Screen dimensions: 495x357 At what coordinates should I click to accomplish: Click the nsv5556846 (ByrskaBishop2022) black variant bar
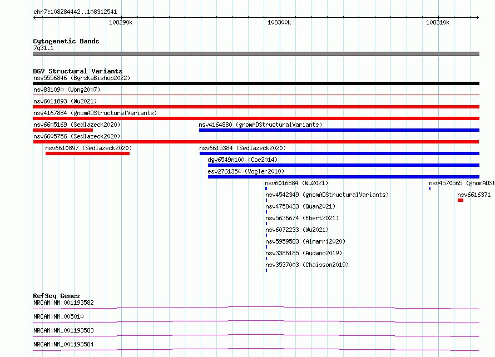(x=256, y=83)
